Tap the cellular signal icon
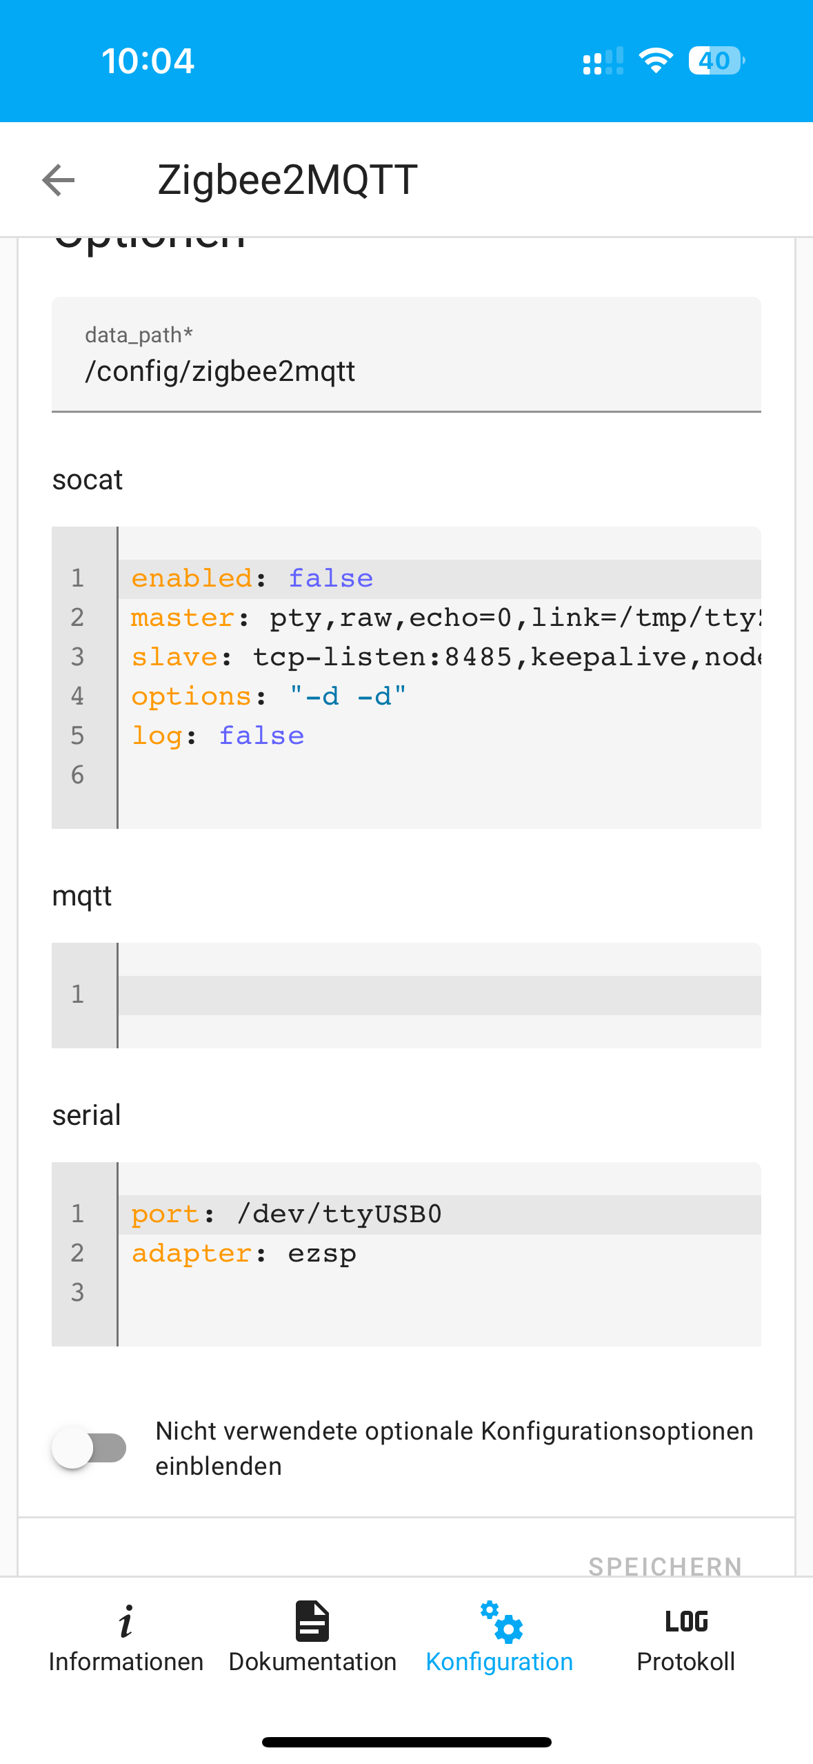813x1764 pixels. coord(603,61)
